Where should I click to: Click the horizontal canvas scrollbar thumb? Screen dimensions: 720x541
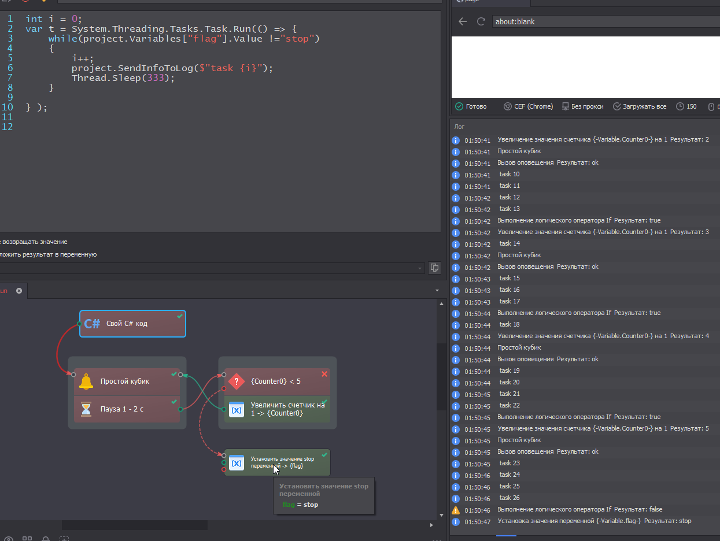tap(134, 525)
